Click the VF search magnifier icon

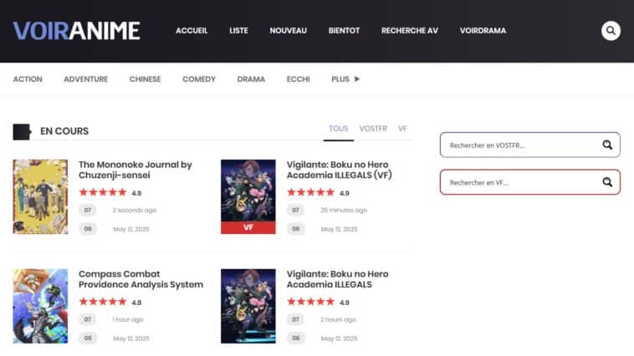pos(607,182)
